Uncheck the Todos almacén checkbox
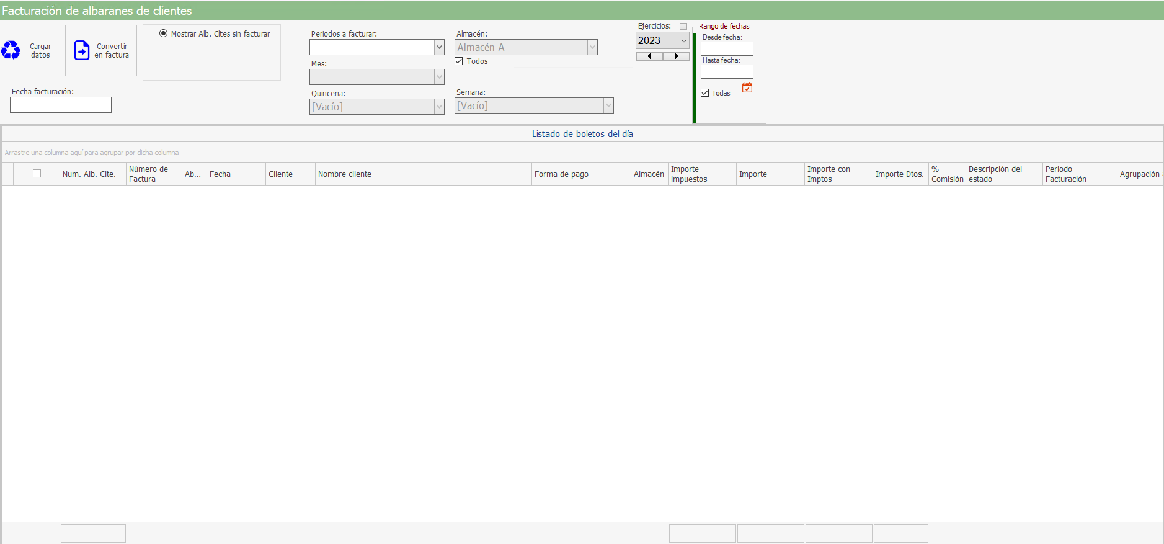This screenshot has width=1164, height=544. [x=459, y=61]
